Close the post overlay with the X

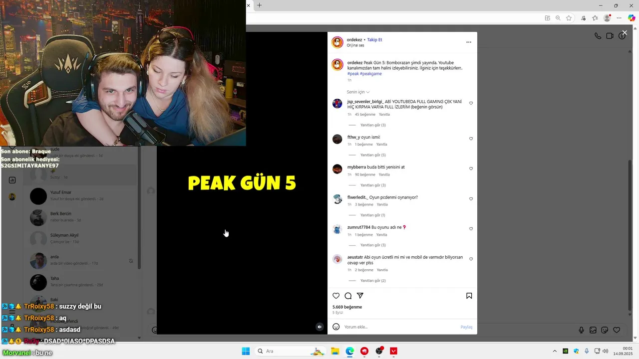click(625, 33)
